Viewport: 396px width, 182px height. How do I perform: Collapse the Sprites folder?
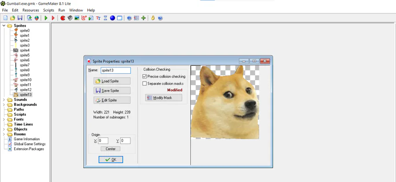(4, 25)
